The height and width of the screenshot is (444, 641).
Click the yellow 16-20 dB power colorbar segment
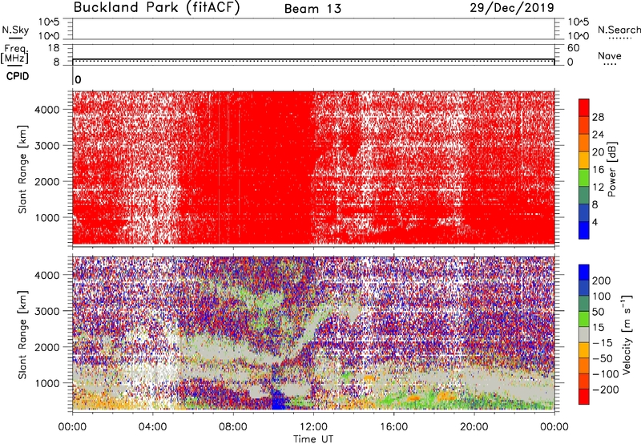584,159
